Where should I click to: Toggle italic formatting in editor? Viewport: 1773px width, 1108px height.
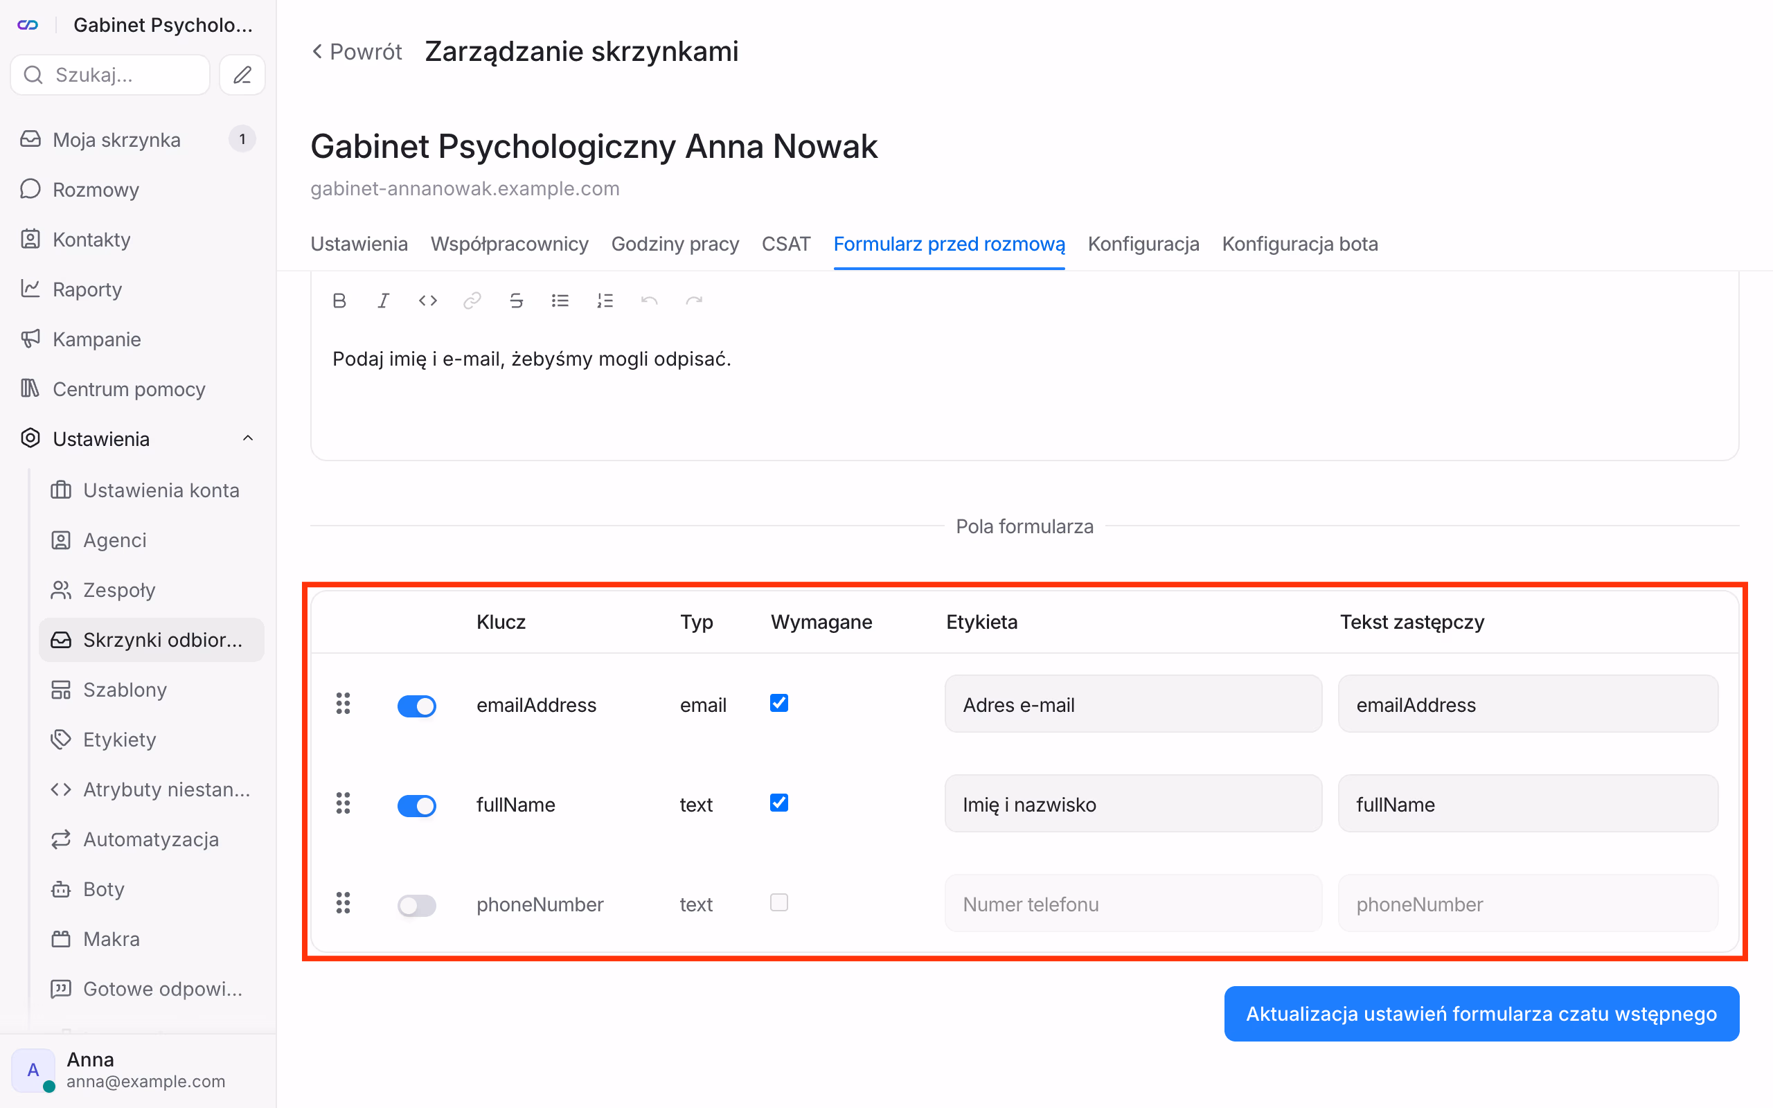tap(383, 301)
